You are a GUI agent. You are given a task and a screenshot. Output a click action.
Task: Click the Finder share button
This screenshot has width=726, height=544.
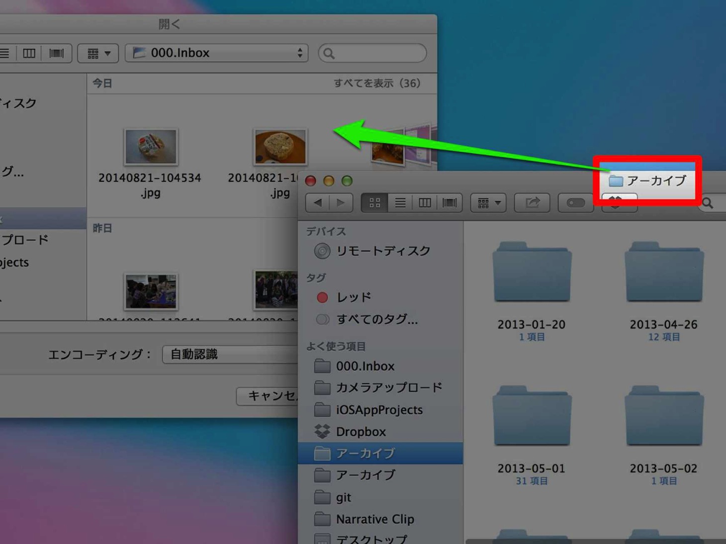532,203
